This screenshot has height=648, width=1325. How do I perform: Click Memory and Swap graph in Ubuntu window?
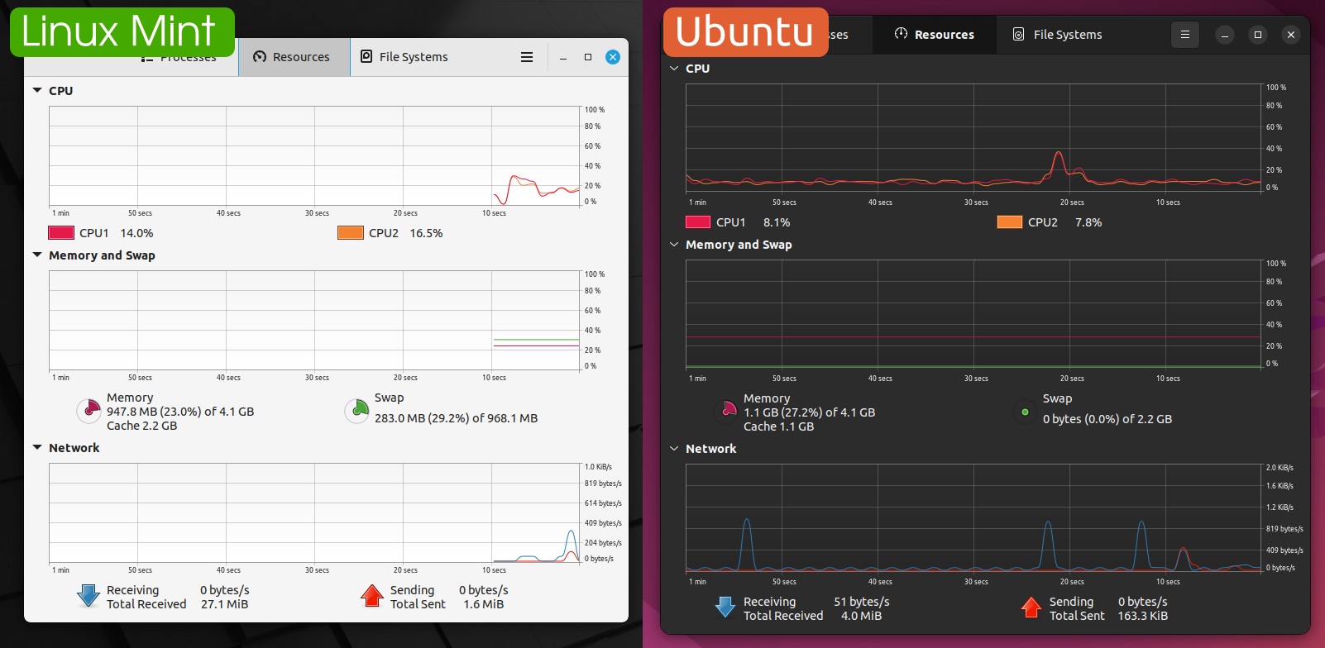974,314
